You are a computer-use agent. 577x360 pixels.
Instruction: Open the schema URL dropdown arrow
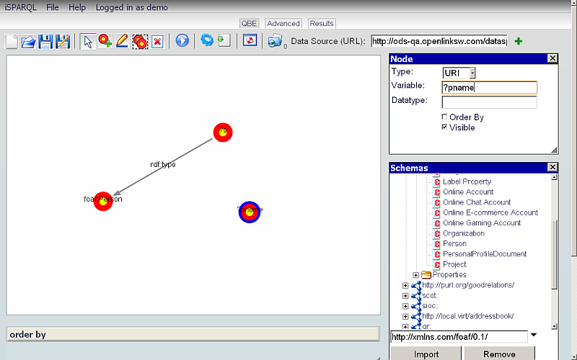point(534,335)
